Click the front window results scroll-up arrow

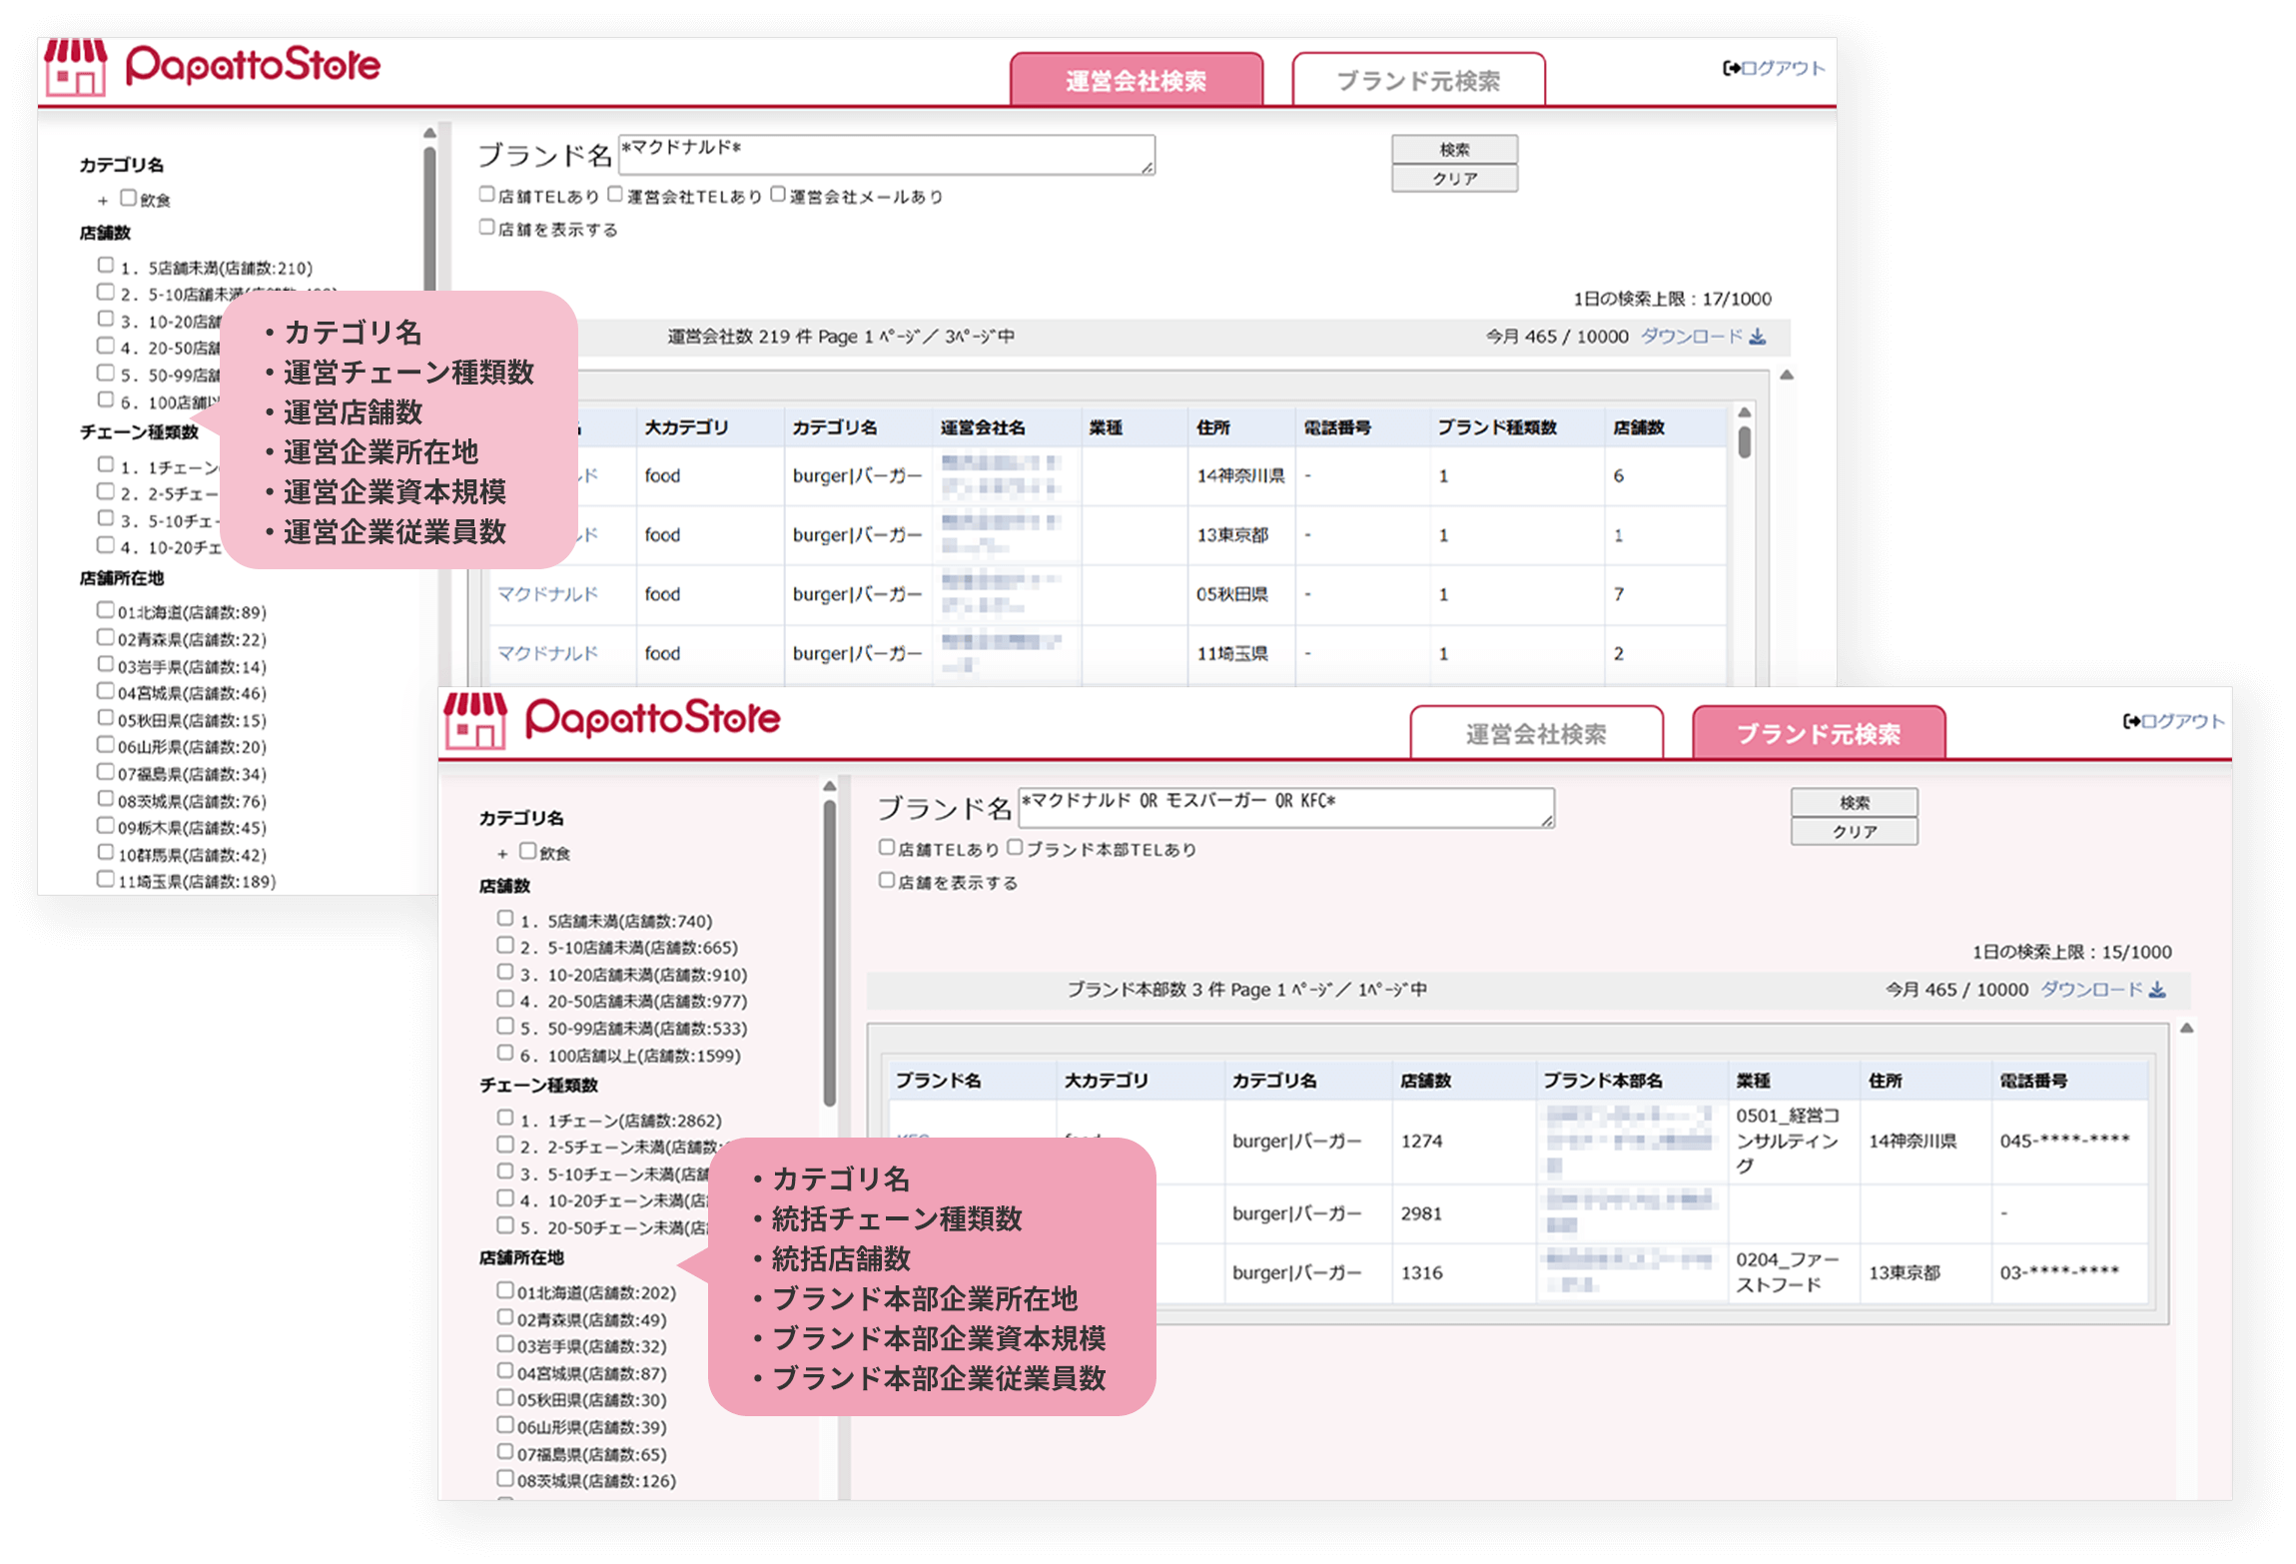pos(2186,1028)
